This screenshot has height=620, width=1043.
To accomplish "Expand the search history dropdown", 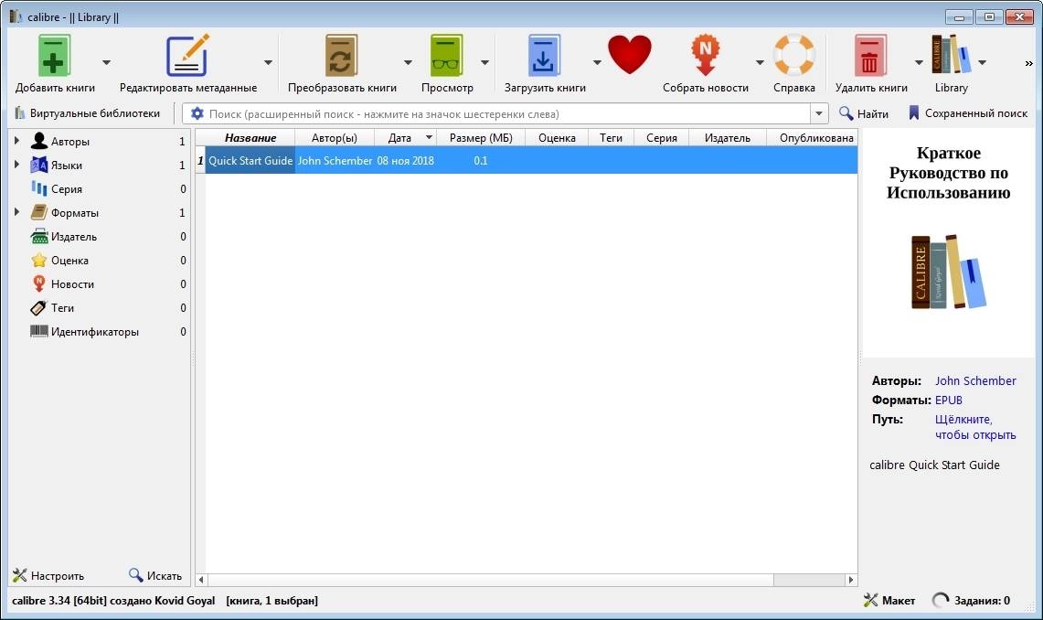I will (819, 113).
